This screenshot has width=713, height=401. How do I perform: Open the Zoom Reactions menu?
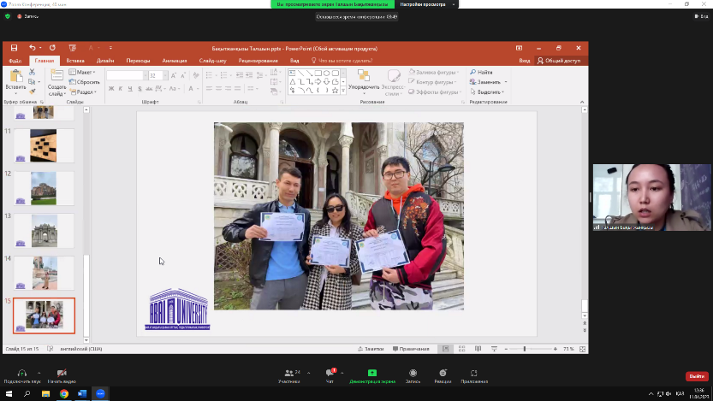tap(443, 373)
